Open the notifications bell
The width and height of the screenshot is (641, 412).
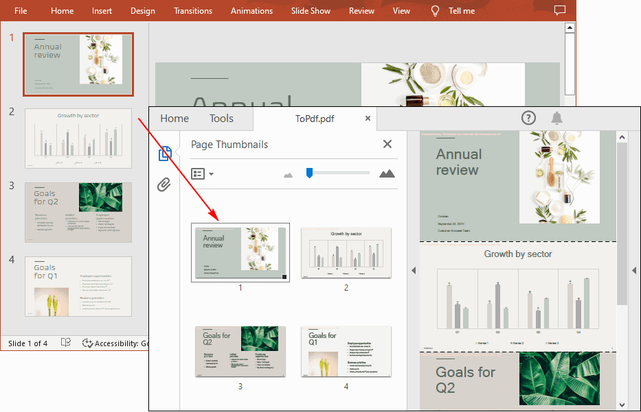coord(557,118)
